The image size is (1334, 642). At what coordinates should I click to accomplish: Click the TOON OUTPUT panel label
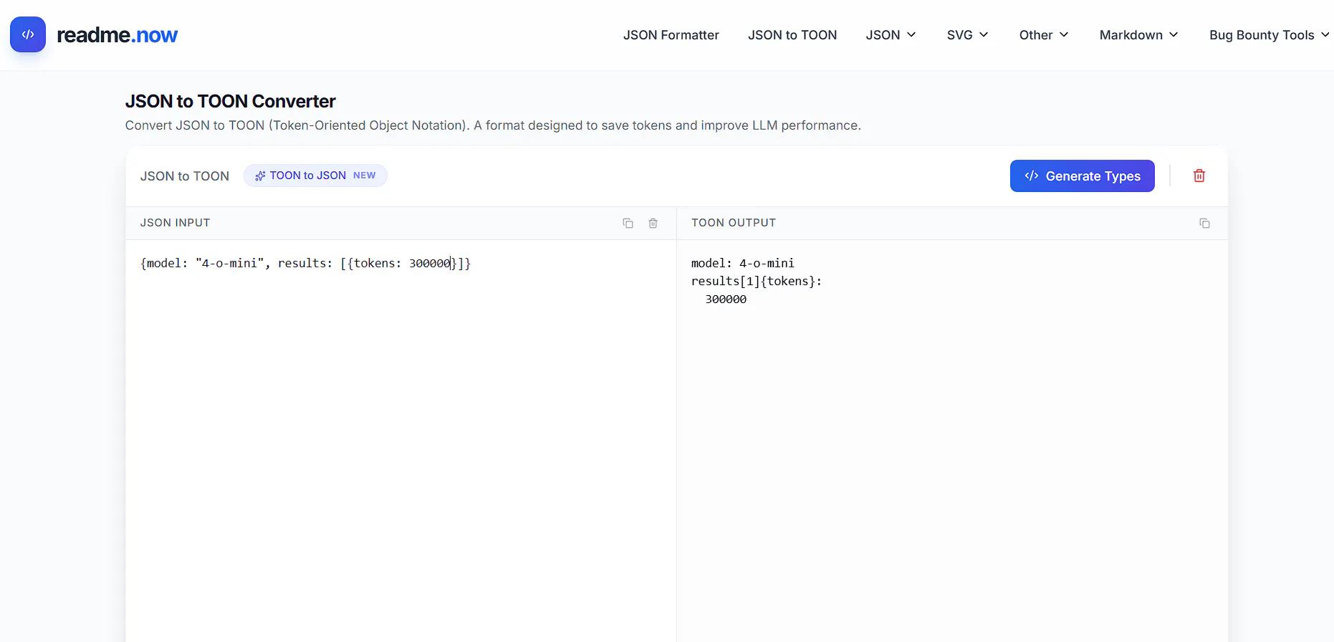pos(734,223)
